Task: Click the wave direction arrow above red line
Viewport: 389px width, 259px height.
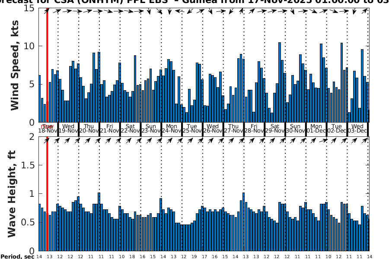Action: click(x=47, y=140)
